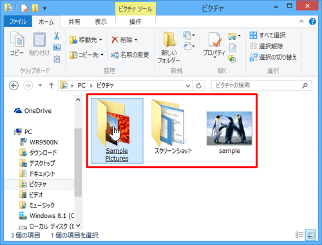Click navigation pane scroll up arrow

pyautogui.click(x=78, y=99)
